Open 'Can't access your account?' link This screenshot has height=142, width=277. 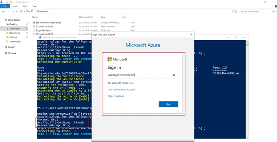[x=122, y=89]
